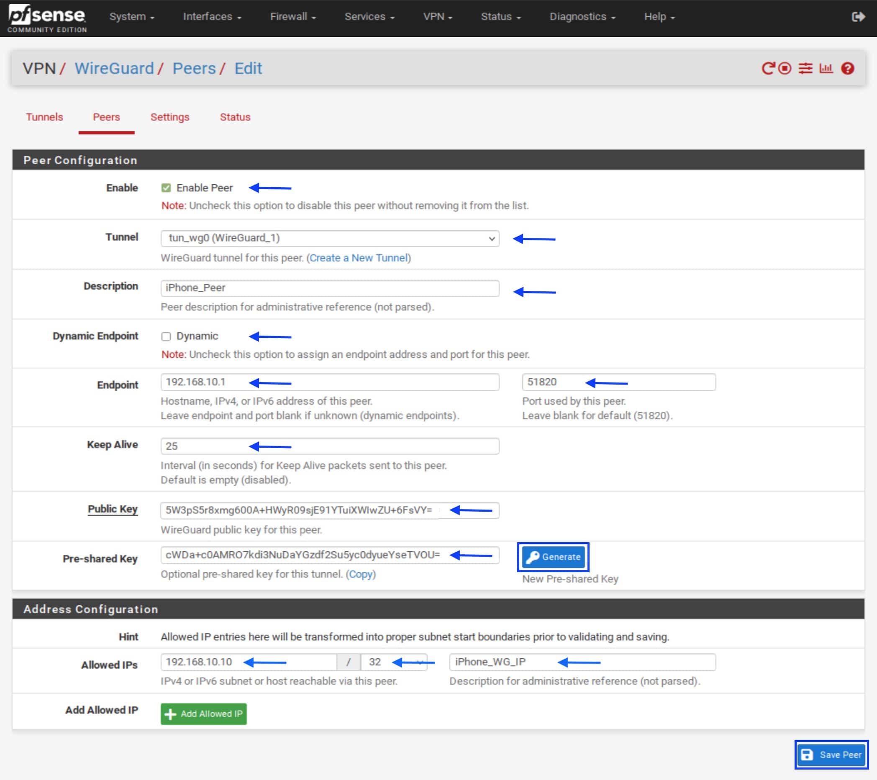Click the Pre-shared Key field

tap(330, 555)
